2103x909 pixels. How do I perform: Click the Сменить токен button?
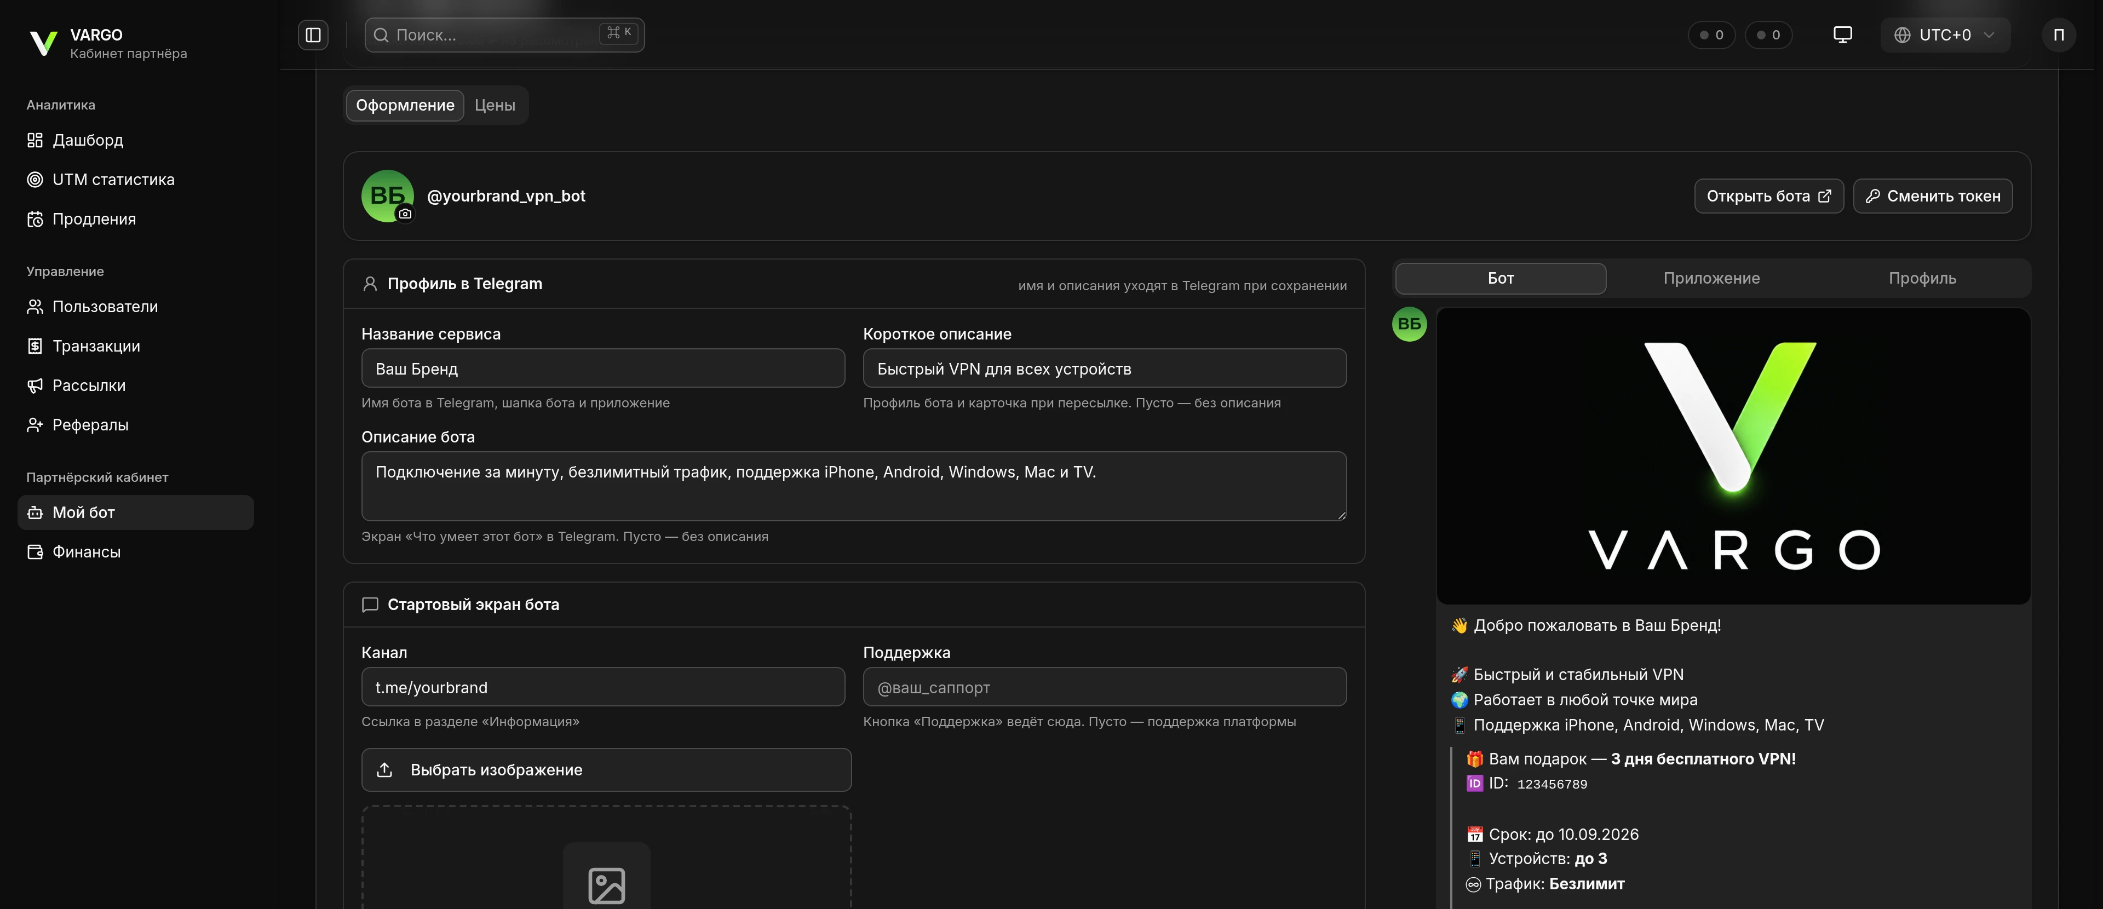click(1932, 196)
